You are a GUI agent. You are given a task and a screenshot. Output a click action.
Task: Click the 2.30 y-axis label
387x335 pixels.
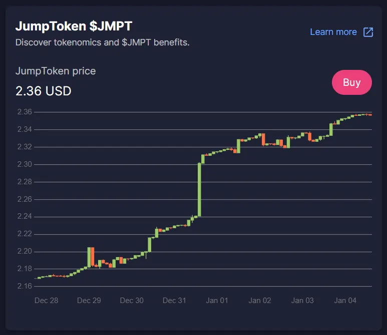pyautogui.click(x=25, y=164)
